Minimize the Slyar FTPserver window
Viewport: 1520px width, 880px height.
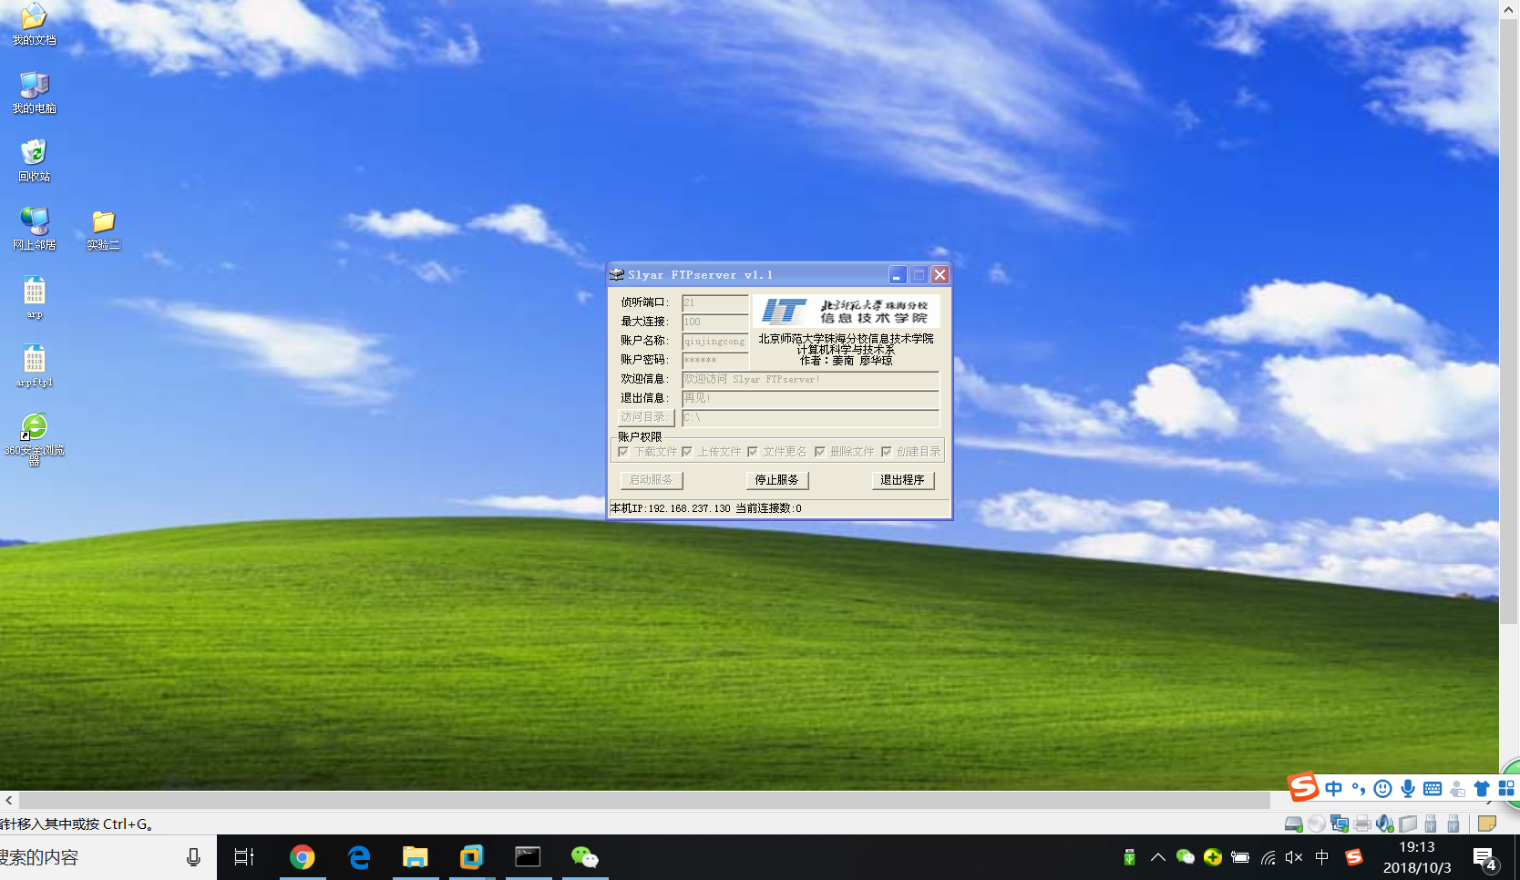tap(898, 274)
